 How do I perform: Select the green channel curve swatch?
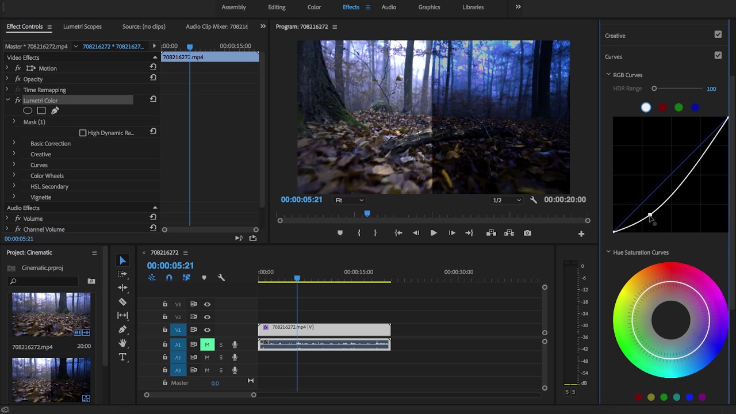click(x=678, y=108)
